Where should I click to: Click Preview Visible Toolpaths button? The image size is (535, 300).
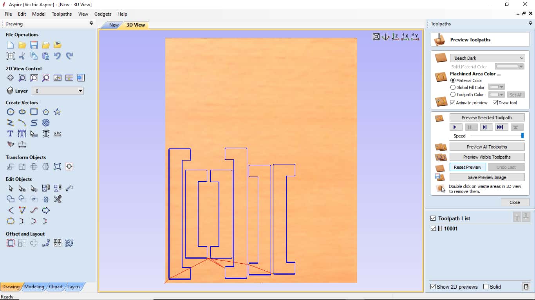tap(487, 157)
